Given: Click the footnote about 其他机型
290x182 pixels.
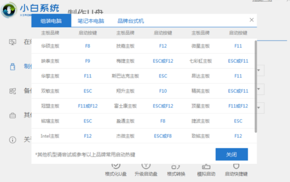Looking at the screenshot, I should point(85,154).
